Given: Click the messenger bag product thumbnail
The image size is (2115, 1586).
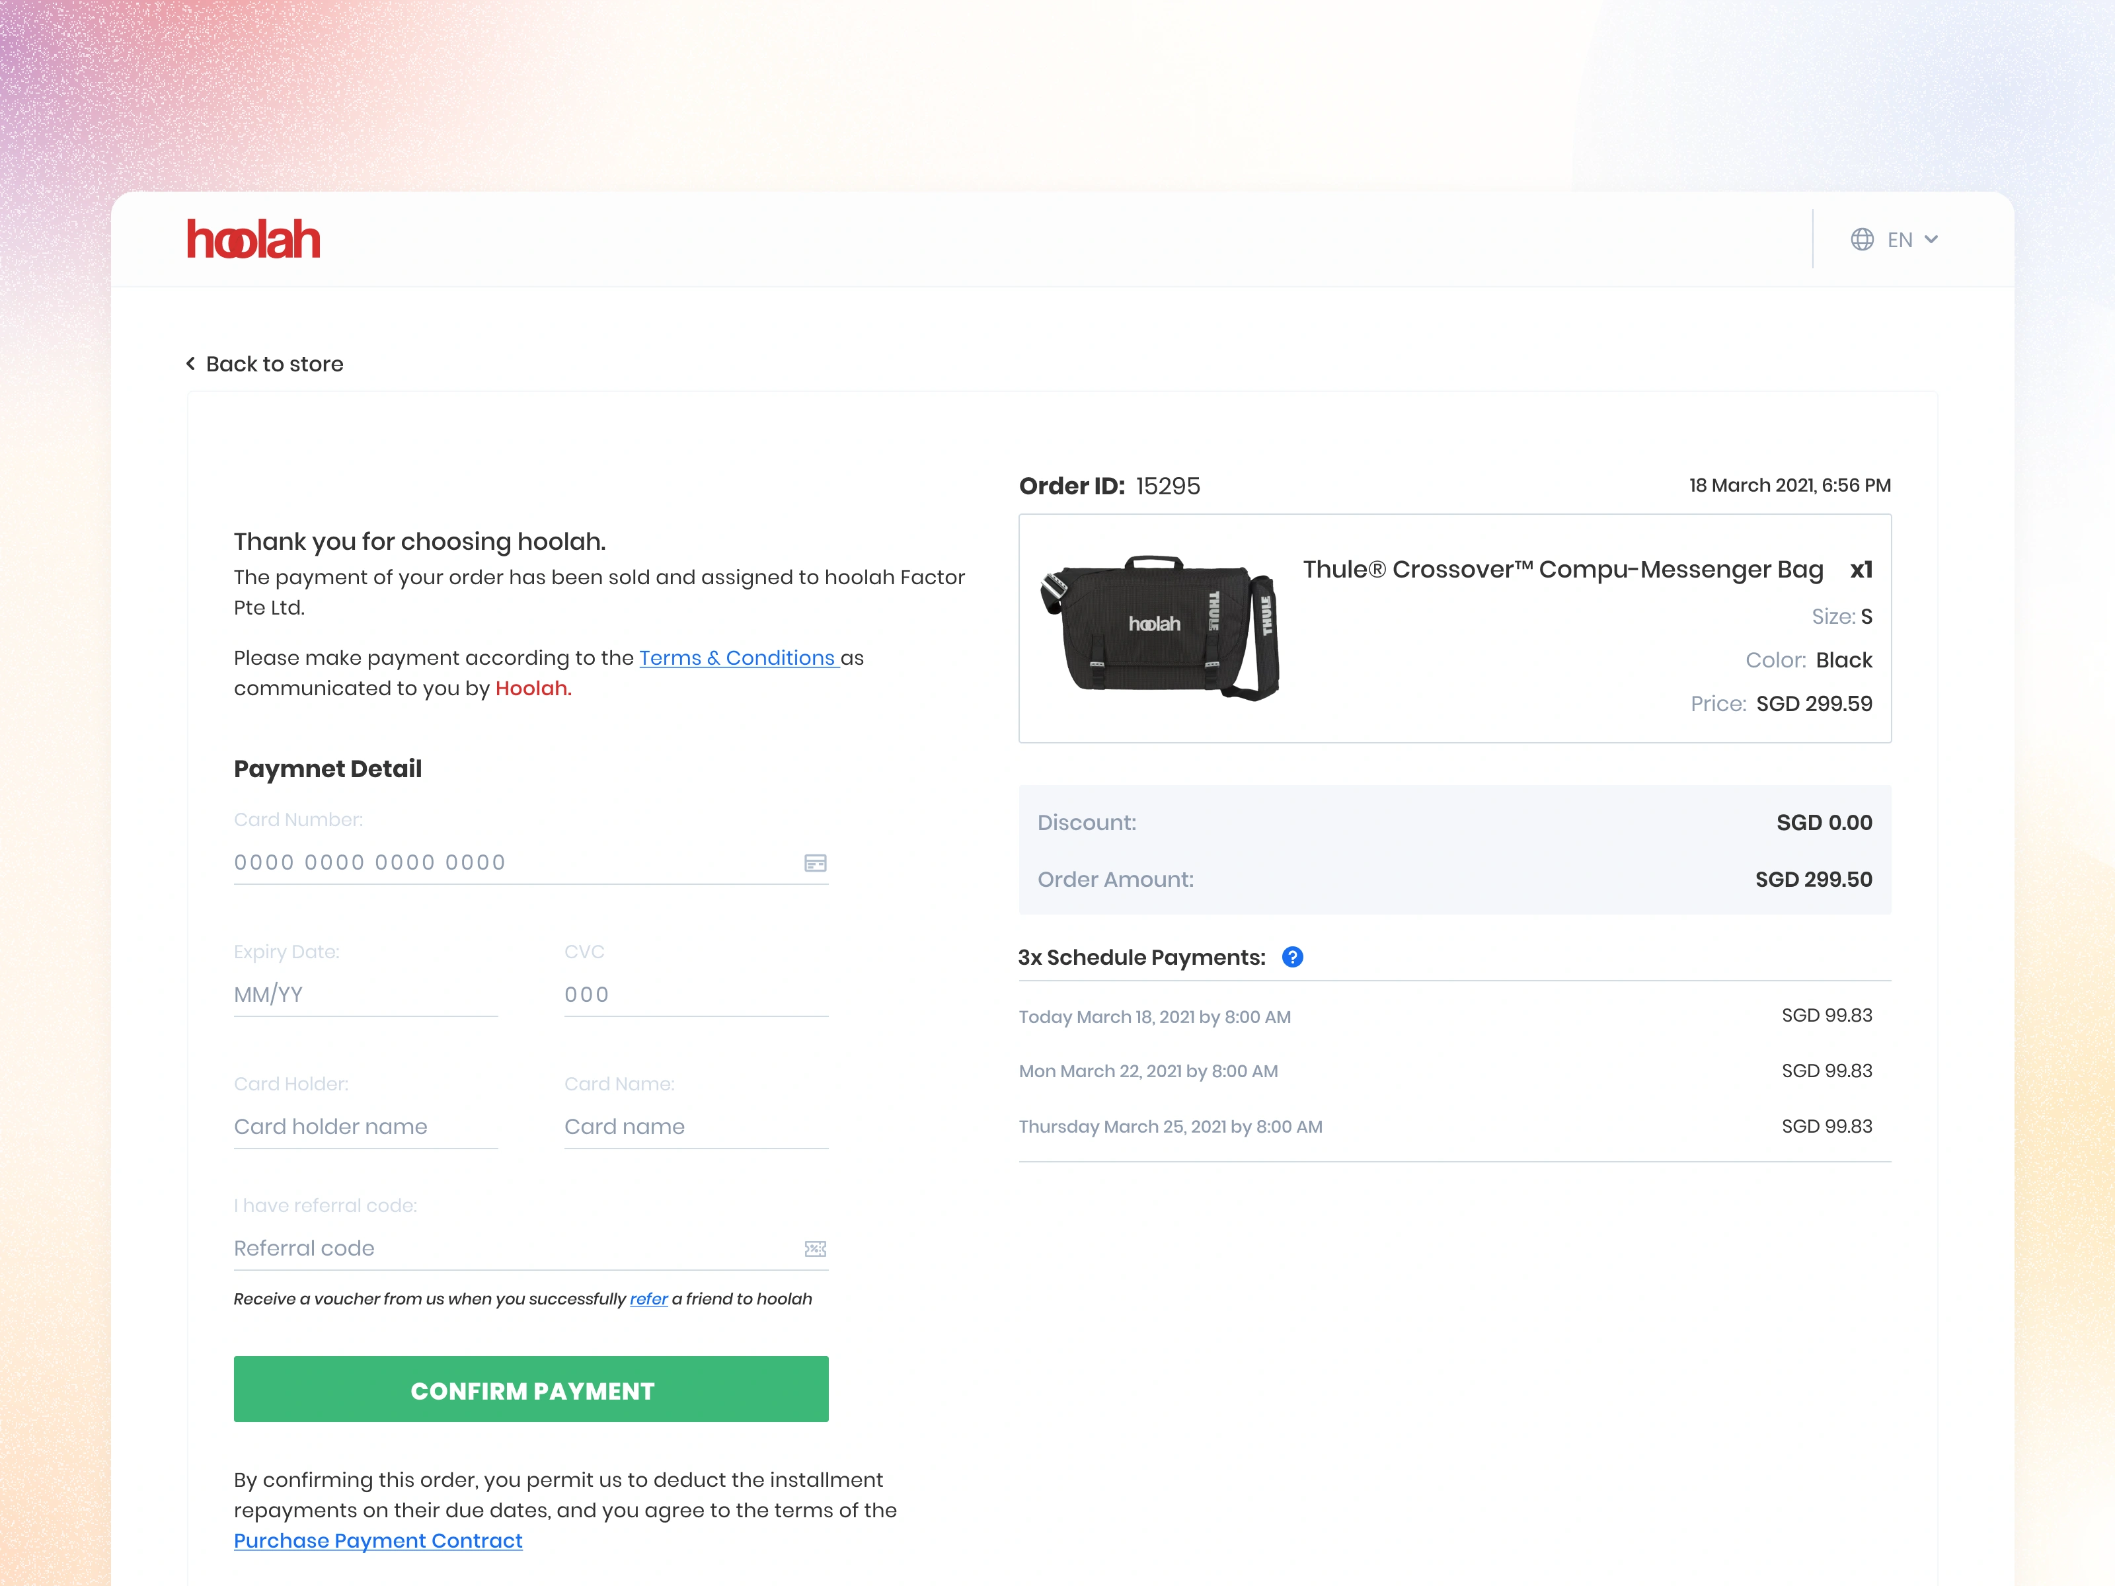Looking at the screenshot, I should pyautogui.click(x=1160, y=626).
